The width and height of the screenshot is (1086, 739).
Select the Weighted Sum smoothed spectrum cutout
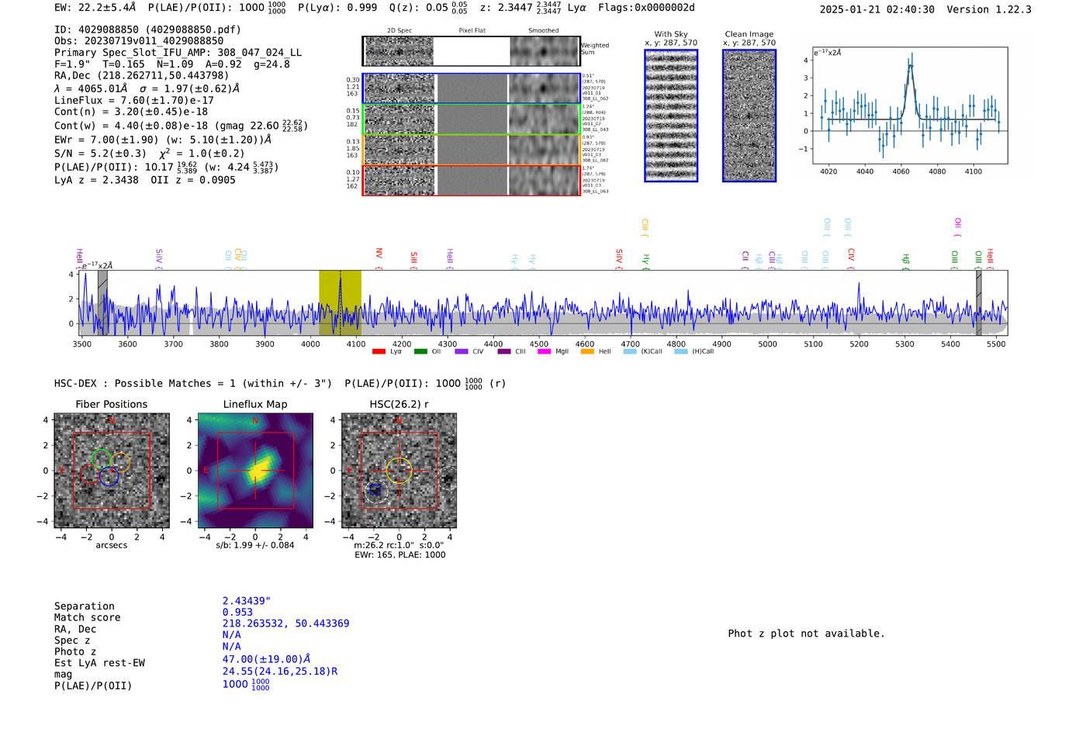point(545,51)
